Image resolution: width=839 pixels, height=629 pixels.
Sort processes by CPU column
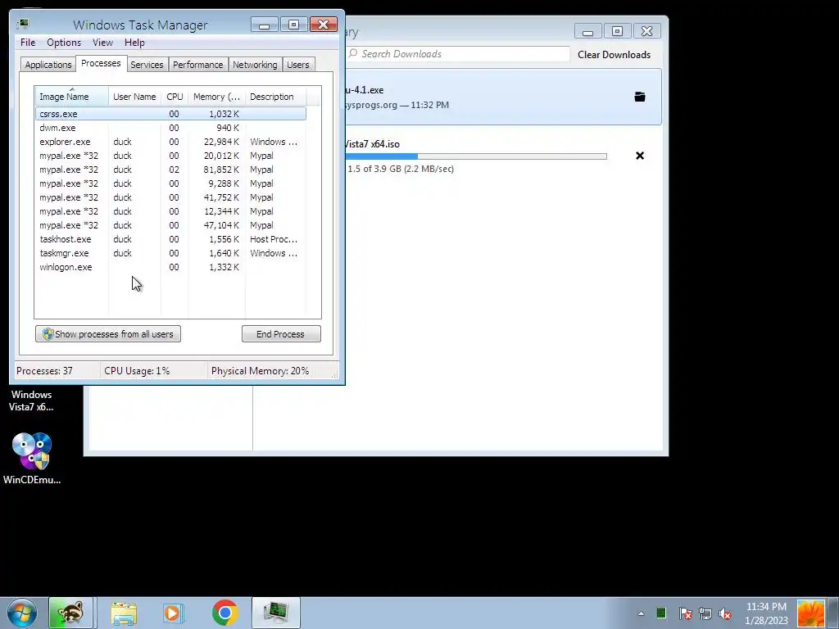[175, 97]
